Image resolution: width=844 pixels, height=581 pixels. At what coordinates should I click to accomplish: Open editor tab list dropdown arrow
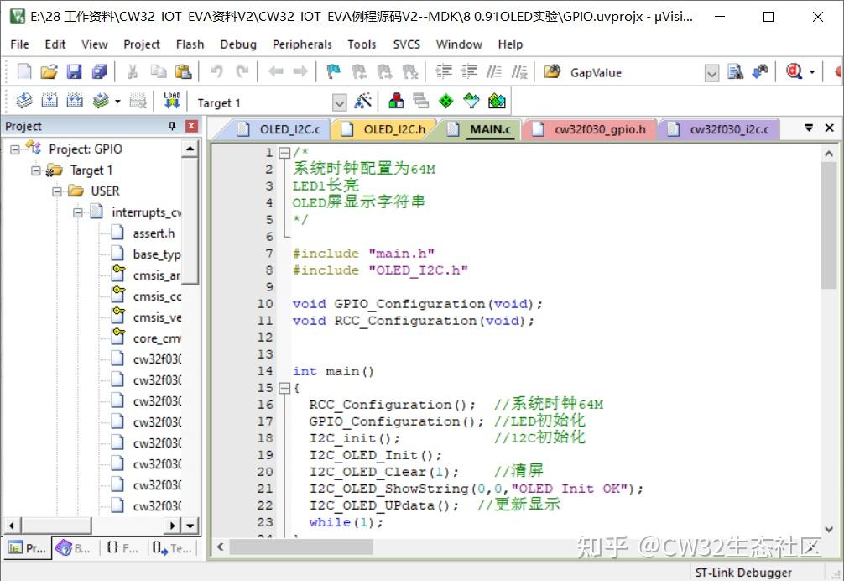coord(809,128)
